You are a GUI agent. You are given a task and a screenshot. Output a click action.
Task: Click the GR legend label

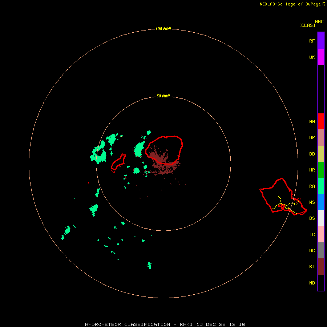(312, 138)
